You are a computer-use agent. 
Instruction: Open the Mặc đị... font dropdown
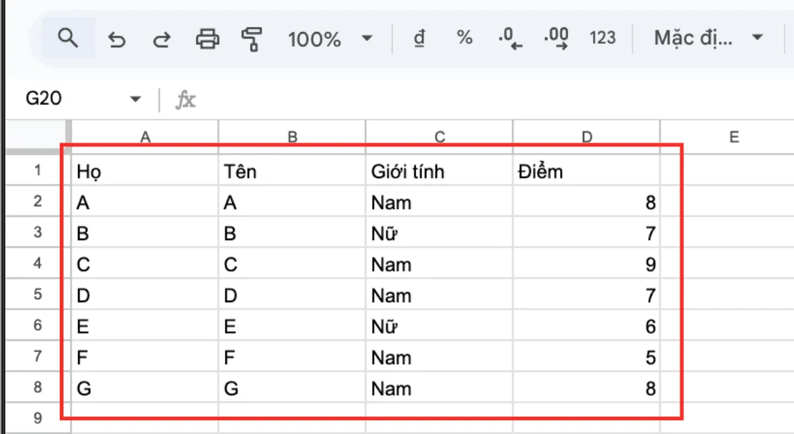point(709,37)
